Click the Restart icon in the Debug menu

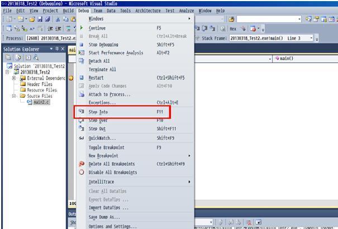click(x=82, y=78)
